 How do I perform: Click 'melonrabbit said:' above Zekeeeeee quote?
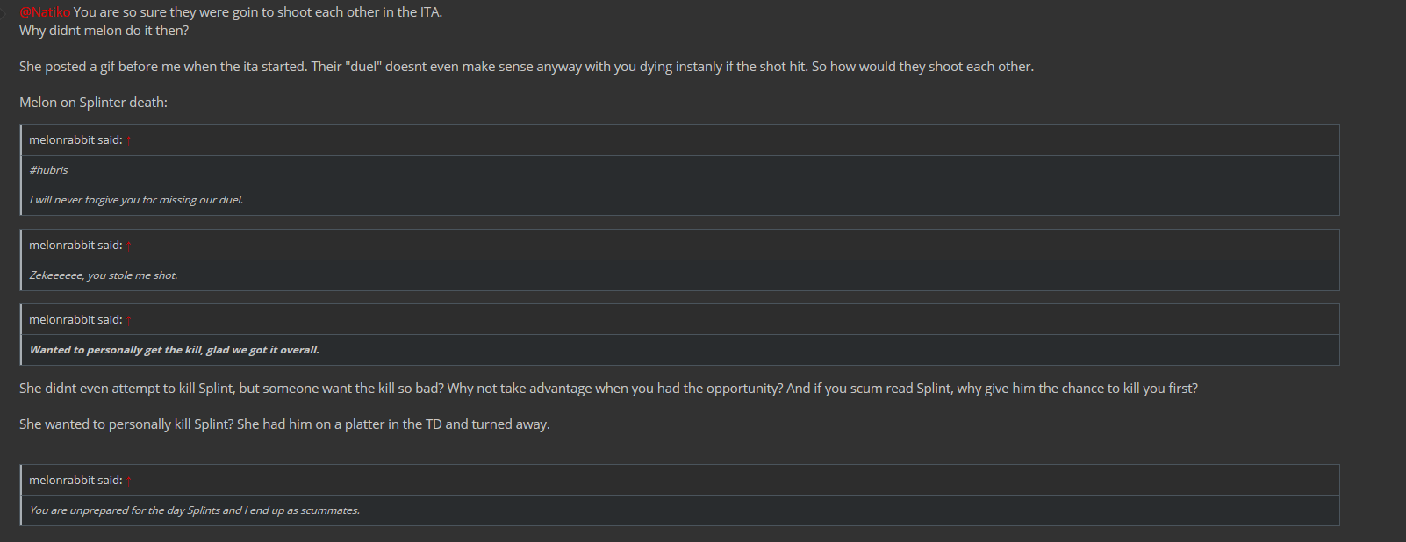[75, 246]
